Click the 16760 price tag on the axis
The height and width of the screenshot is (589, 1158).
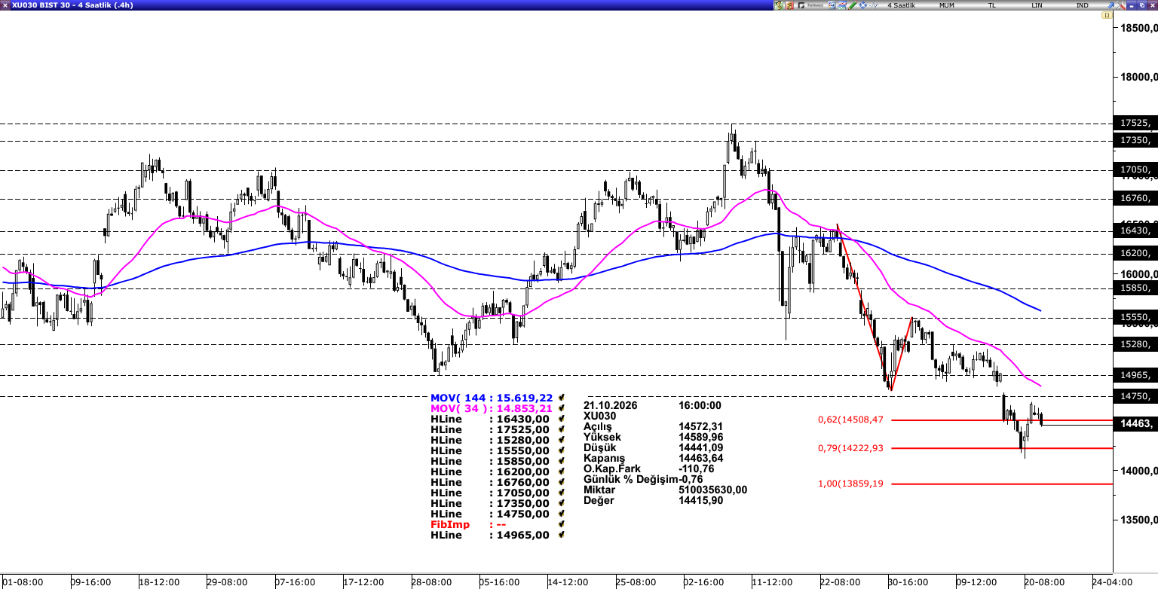click(1135, 199)
